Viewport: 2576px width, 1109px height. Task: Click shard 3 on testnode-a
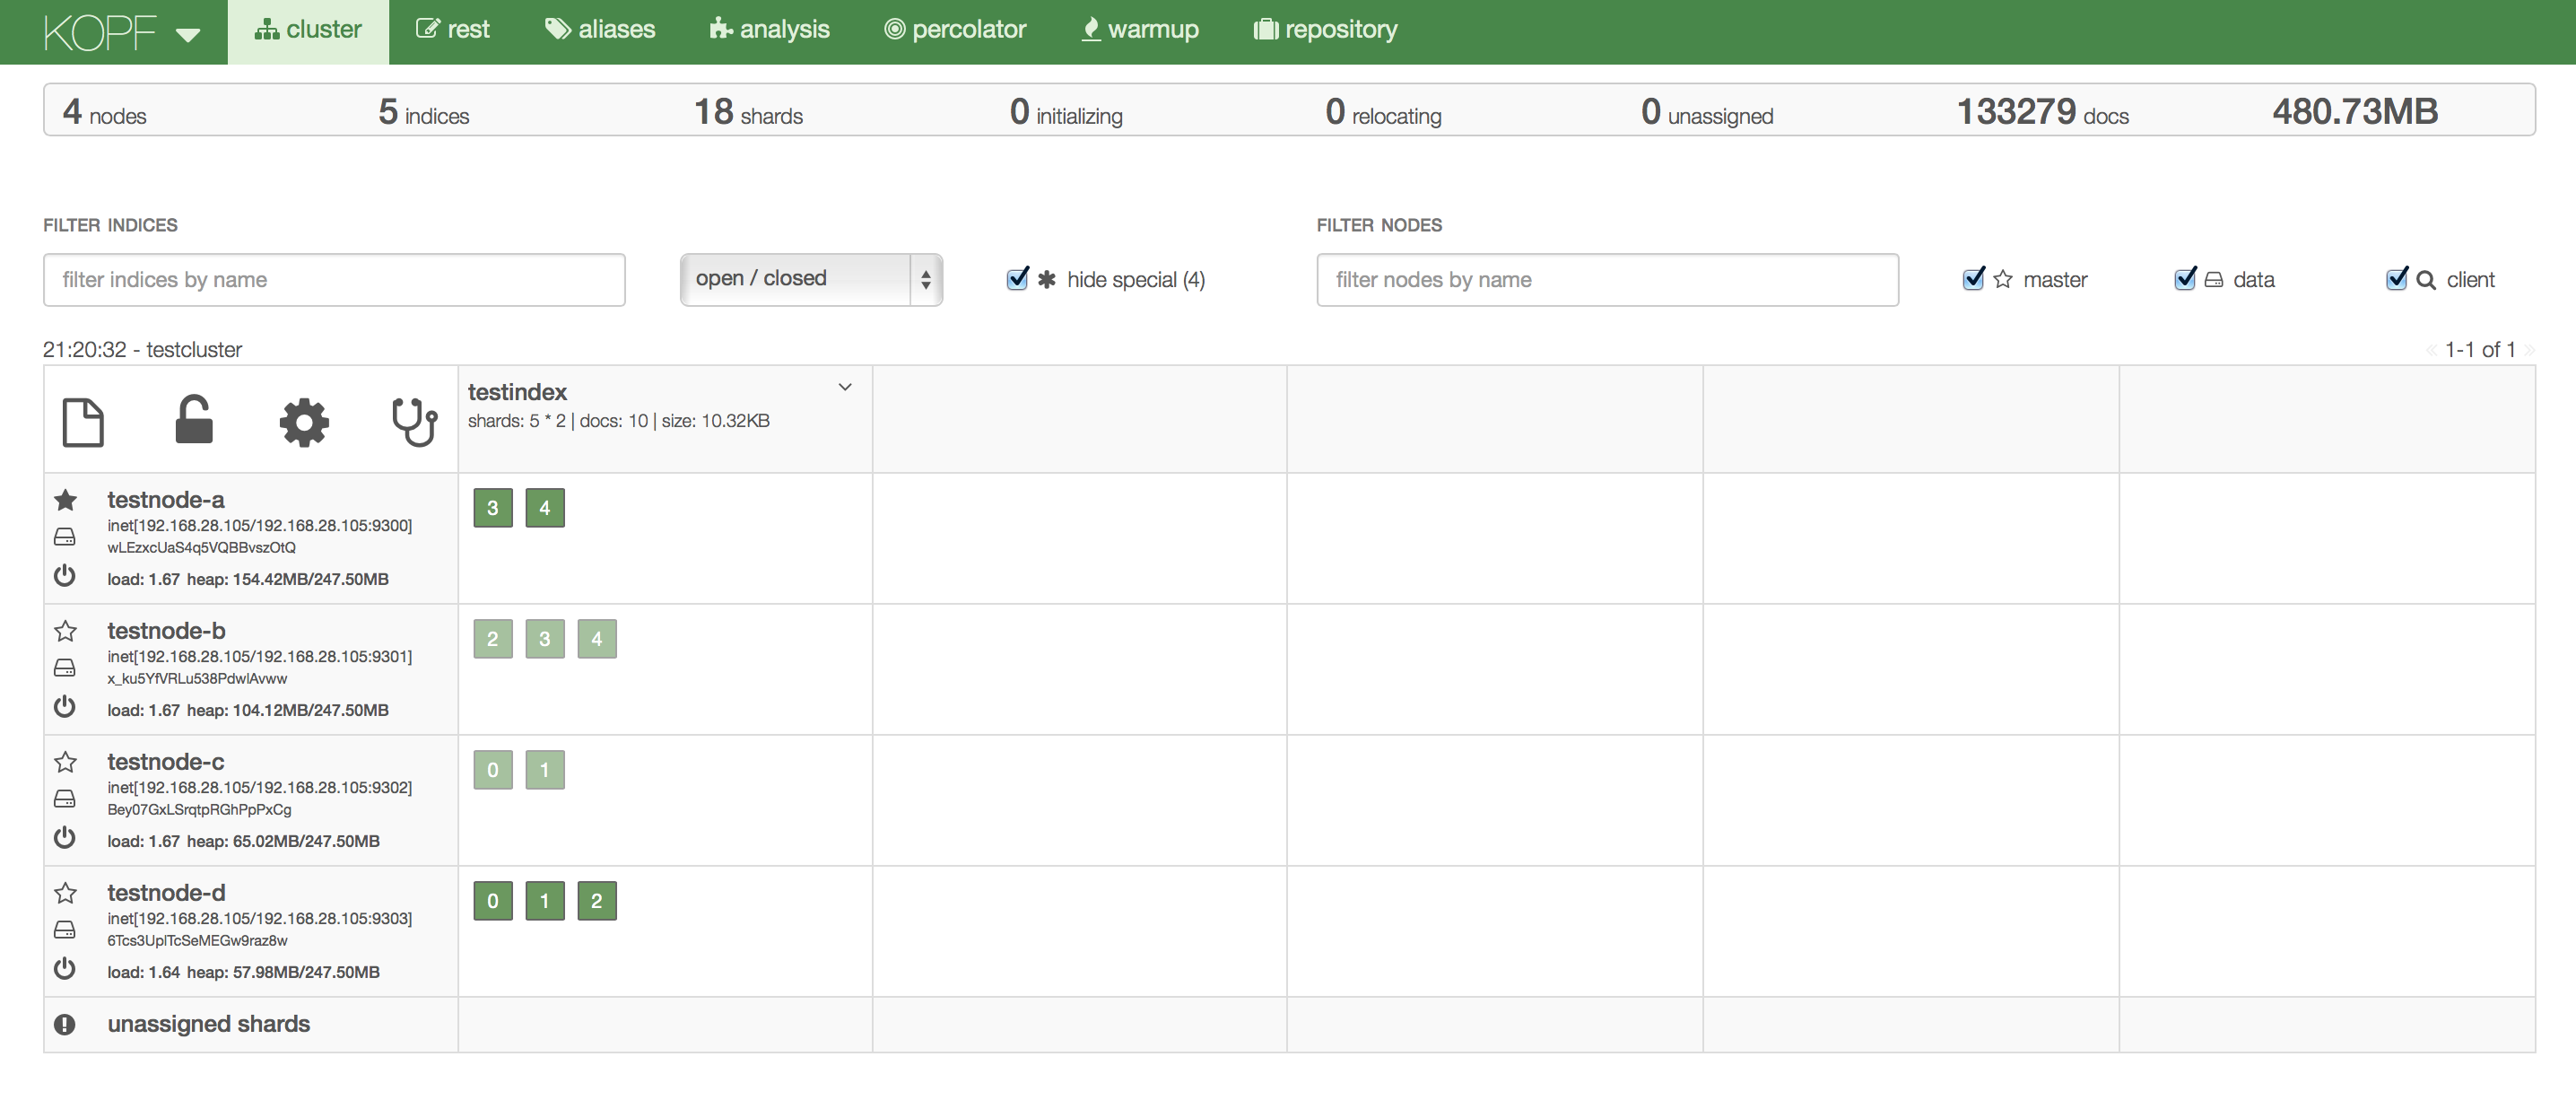coord(493,508)
